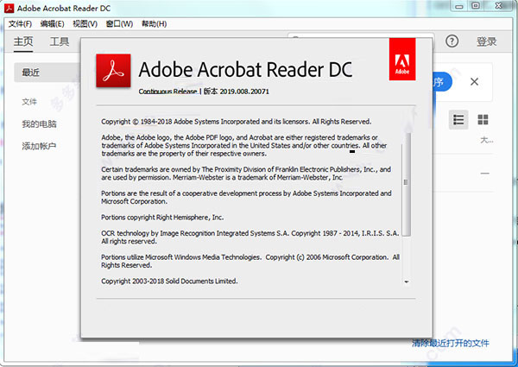Open the 视图(V) menu

(x=85, y=24)
